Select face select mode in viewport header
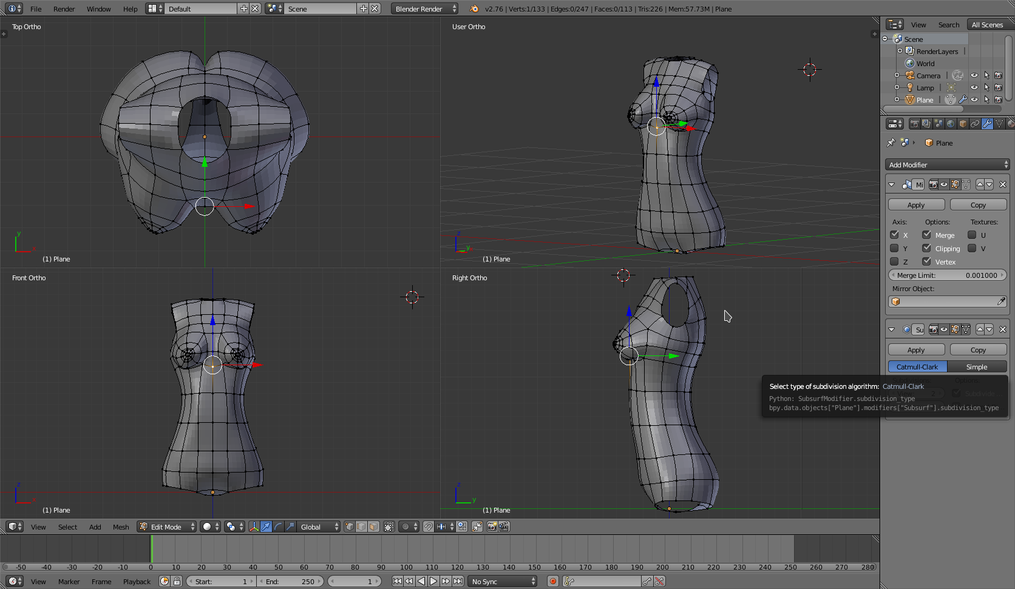The height and width of the screenshot is (589, 1015). [373, 527]
